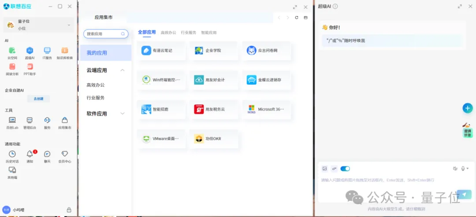Open the PPT助手 tool

[30, 66]
